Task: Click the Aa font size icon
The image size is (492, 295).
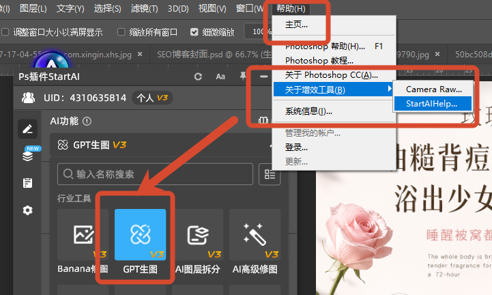Action: (x=220, y=76)
